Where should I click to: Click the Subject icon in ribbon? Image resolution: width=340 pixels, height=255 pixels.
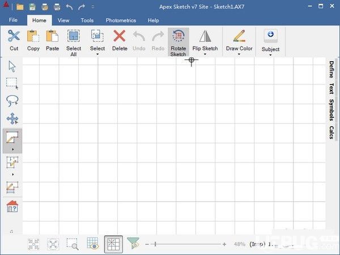point(270,36)
